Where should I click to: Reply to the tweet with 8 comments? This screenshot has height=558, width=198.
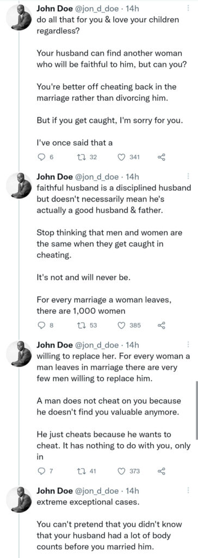click(x=41, y=325)
